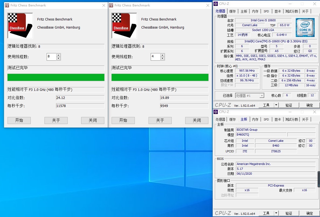Image resolution: width=320 pixels, height=217 pixels.
Task: Close the left Fritz Chess Benchmark window
Action: 104,5
